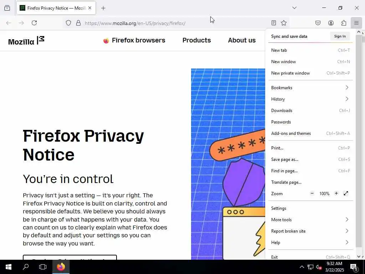
Task: Go forward with the forward arrow
Action: (x=21, y=23)
